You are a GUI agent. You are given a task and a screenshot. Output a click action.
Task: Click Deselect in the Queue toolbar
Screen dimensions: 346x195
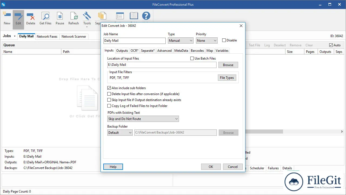280,45
